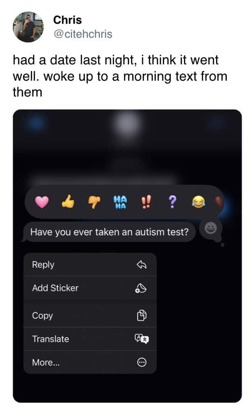Select Translate in the message menu

point(90,339)
